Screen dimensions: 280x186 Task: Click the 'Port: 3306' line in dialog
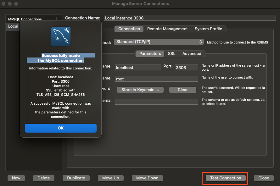61,81
